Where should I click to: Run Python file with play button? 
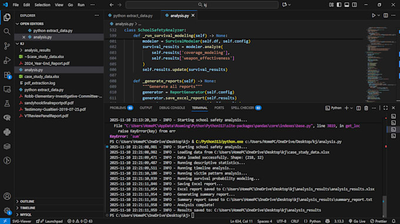coord(374,15)
